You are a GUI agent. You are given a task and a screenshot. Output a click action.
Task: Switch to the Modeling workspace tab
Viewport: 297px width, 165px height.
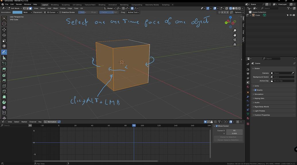coord(55,5)
